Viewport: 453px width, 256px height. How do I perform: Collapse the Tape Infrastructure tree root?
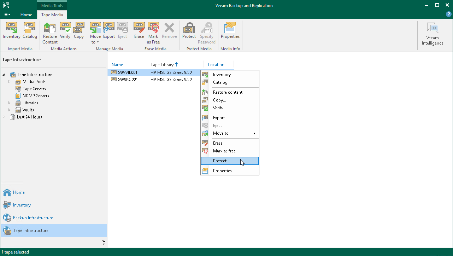click(4, 75)
